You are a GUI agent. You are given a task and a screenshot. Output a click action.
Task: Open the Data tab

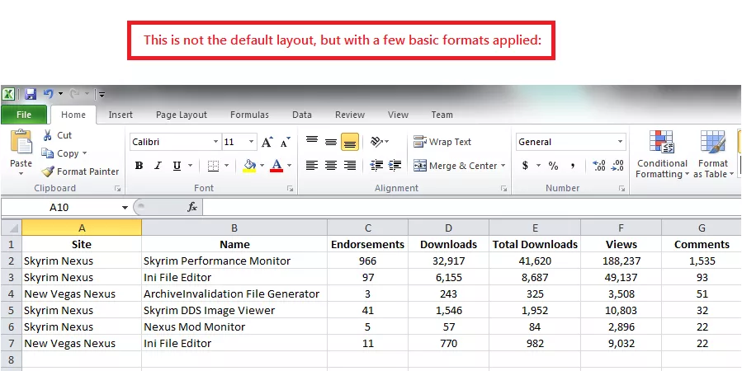(x=302, y=115)
